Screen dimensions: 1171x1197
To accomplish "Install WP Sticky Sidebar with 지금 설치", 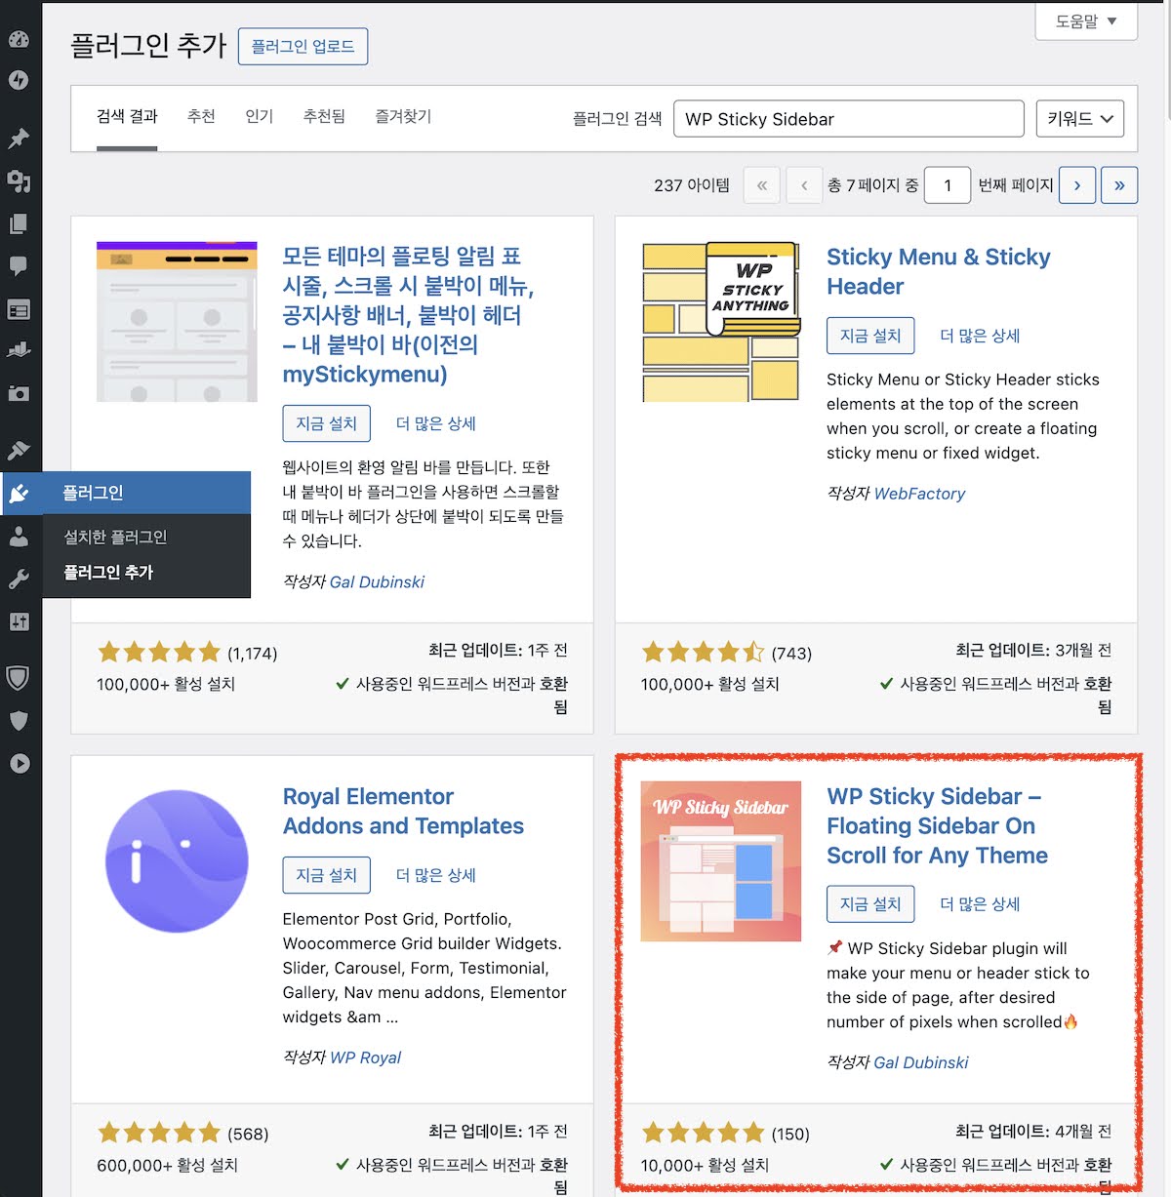I will (x=870, y=904).
